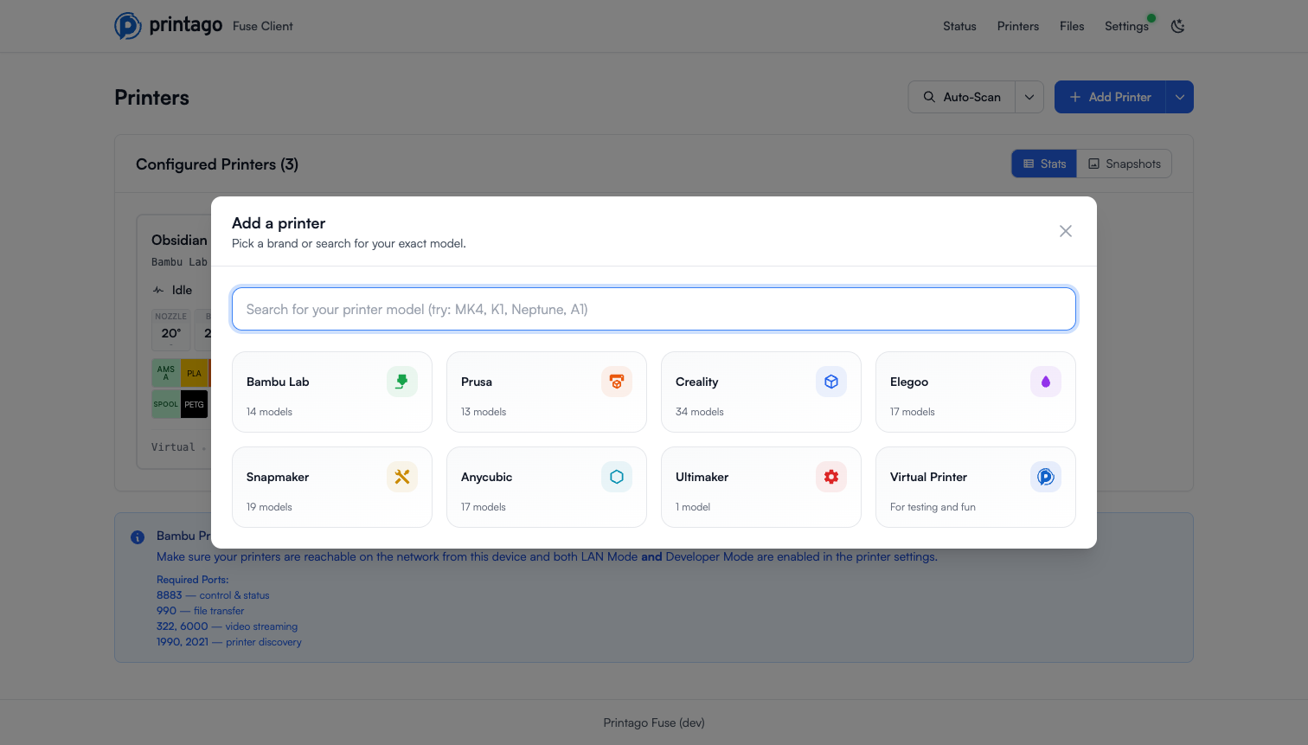Click the plus icon on Add Printer

point(1075,97)
